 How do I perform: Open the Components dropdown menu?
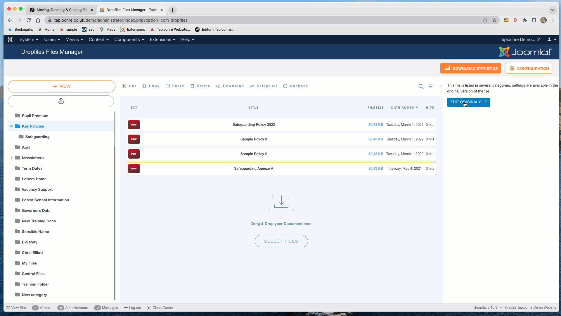click(129, 39)
